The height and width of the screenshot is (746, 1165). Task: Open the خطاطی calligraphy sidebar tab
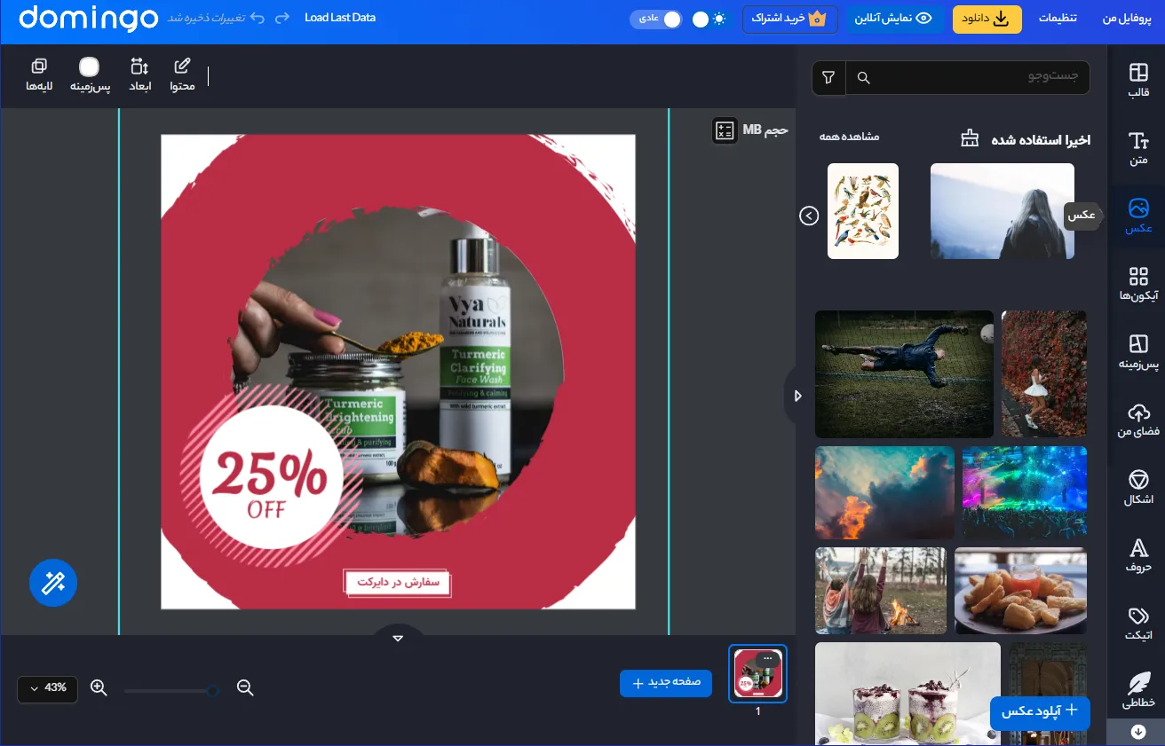[1138, 691]
